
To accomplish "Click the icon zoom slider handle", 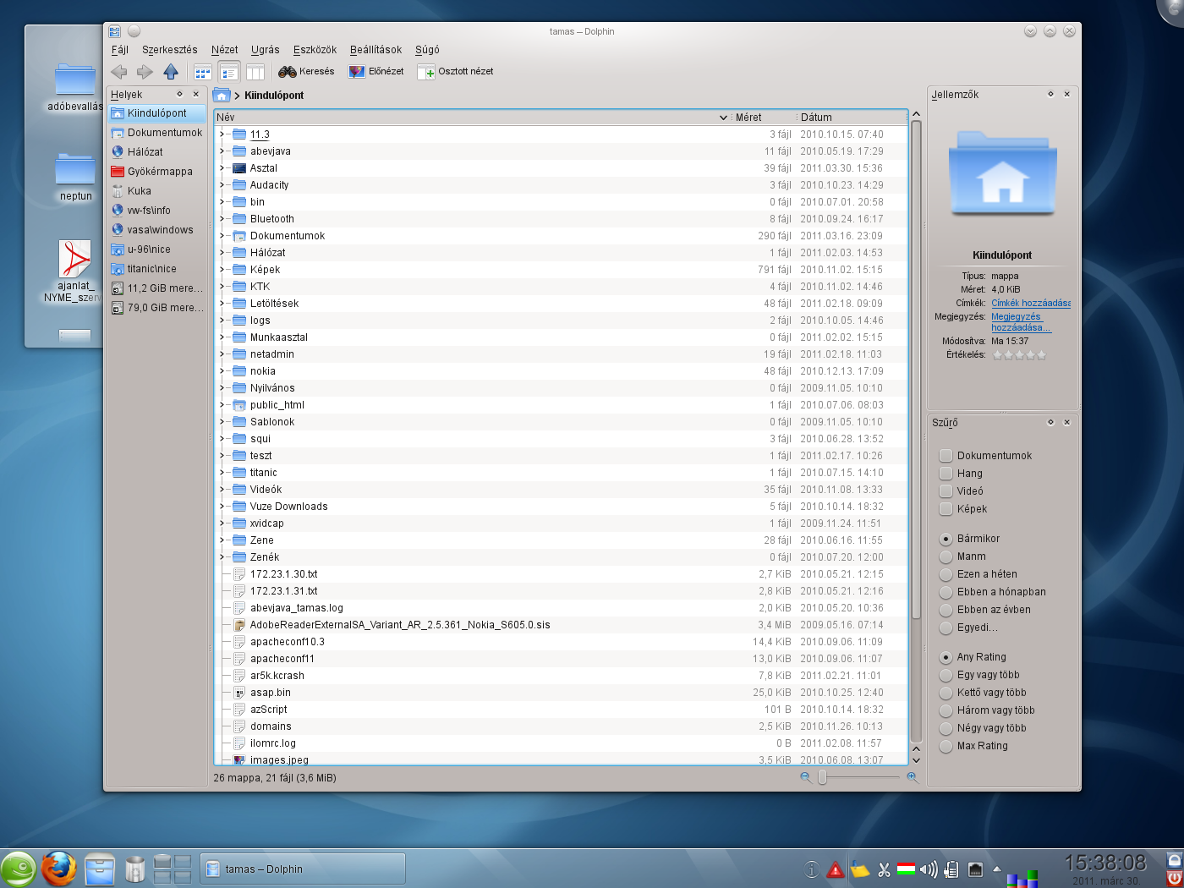I will point(822,777).
